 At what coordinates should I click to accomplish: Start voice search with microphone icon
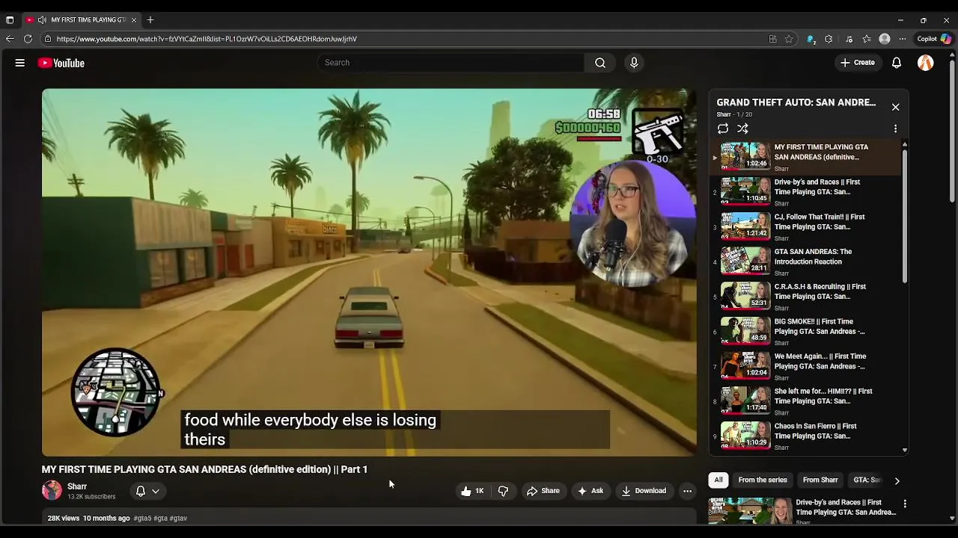point(634,63)
